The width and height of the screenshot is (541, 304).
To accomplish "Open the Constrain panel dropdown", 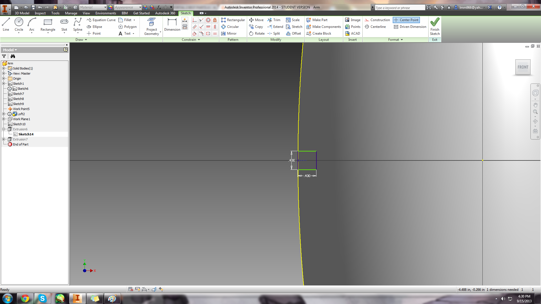I will click(x=191, y=40).
